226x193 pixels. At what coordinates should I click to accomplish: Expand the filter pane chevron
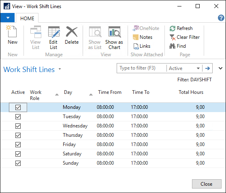pos(220,68)
